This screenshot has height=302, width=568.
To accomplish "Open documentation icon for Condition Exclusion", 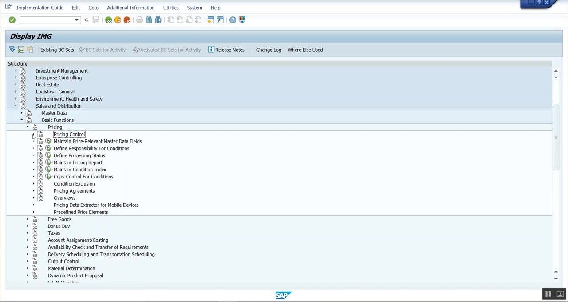I will pos(40,184).
